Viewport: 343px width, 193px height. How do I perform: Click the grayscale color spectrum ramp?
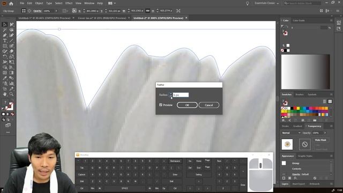point(305,71)
